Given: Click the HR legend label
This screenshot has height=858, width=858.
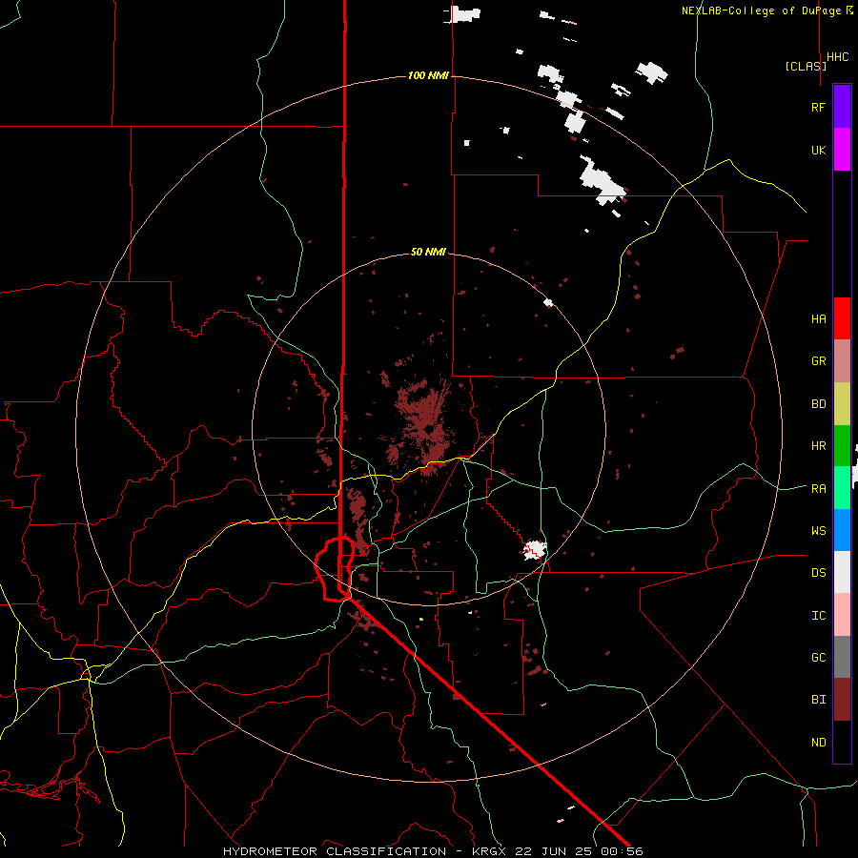Looking at the screenshot, I should click(819, 446).
